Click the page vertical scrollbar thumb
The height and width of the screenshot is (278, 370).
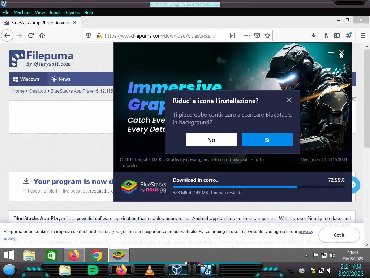(367, 99)
